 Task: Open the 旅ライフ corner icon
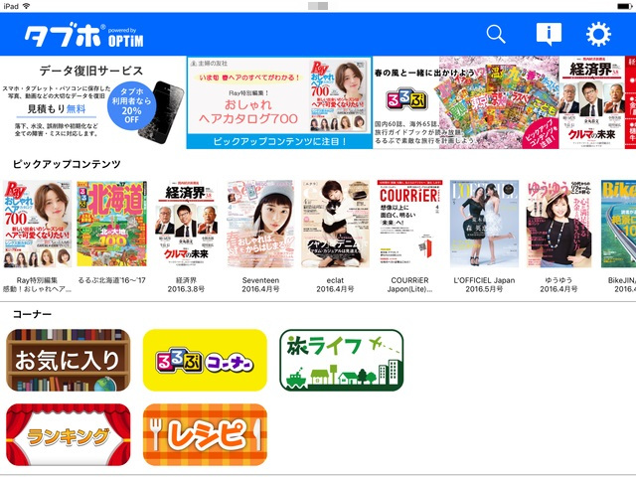(x=342, y=360)
